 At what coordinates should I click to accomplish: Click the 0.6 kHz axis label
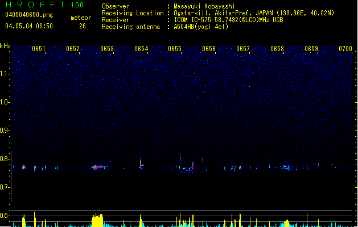[5, 216]
